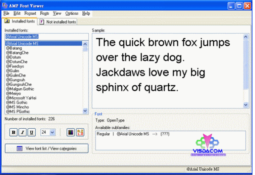This screenshot has width=255, height=175.
Task: Open the font size dropdown showing 24
Action: tap(52, 133)
